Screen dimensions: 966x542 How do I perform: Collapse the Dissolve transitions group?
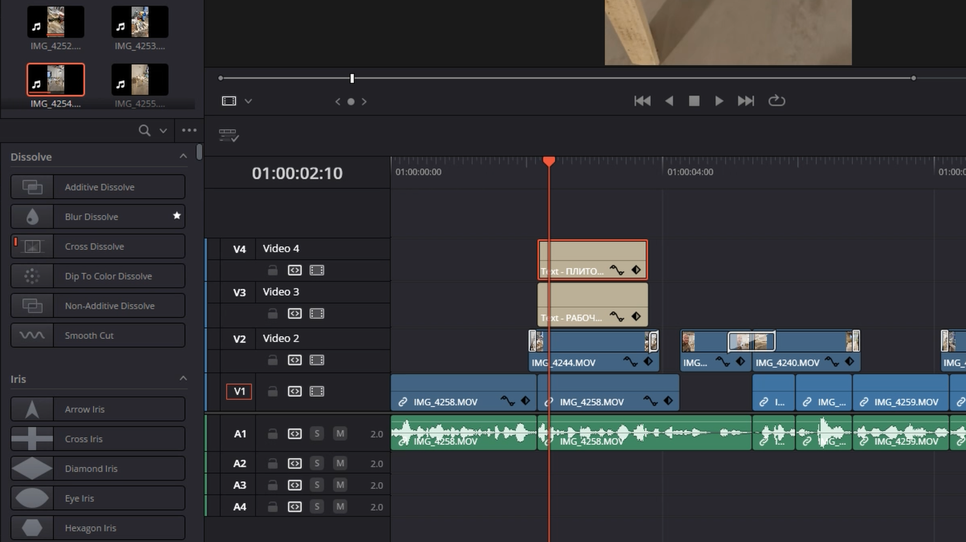183,156
